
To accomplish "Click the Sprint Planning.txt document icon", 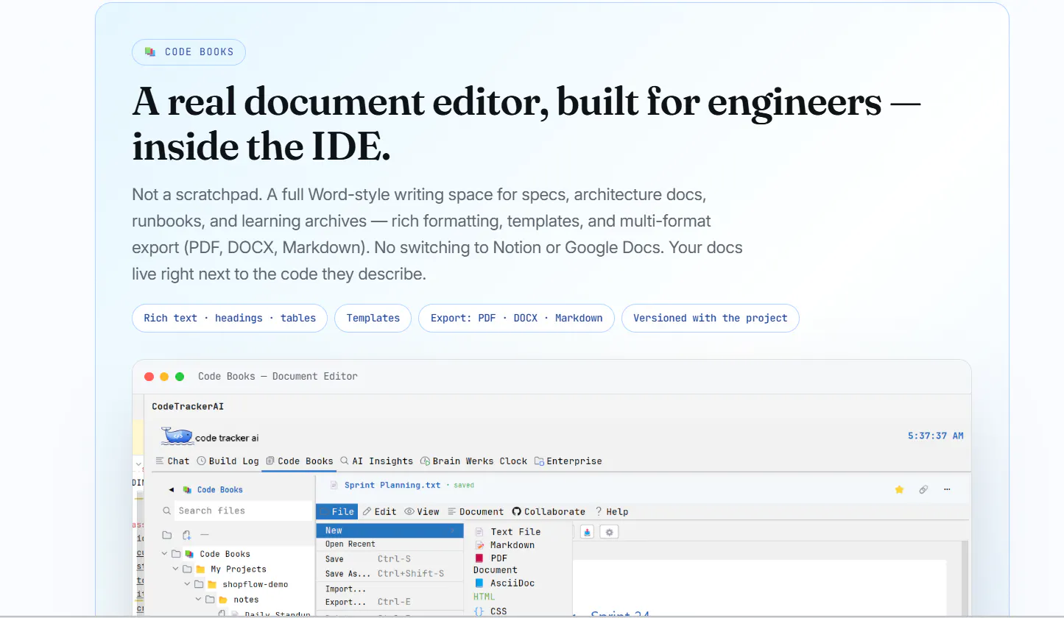I will 334,486.
